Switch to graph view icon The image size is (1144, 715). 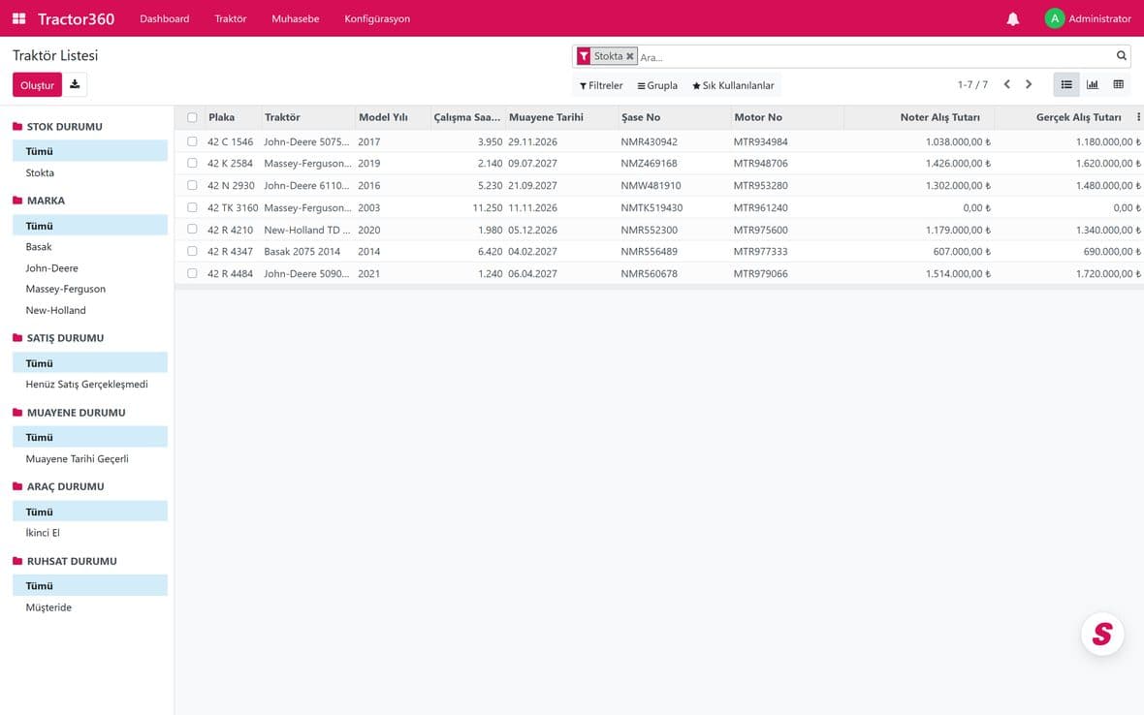click(x=1093, y=84)
